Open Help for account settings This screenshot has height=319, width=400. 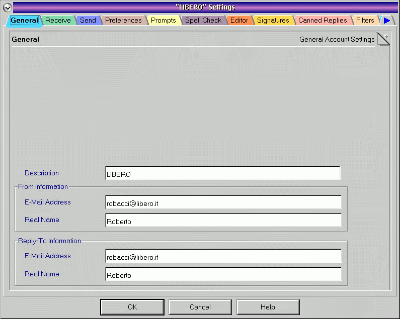[x=268, y=307]
